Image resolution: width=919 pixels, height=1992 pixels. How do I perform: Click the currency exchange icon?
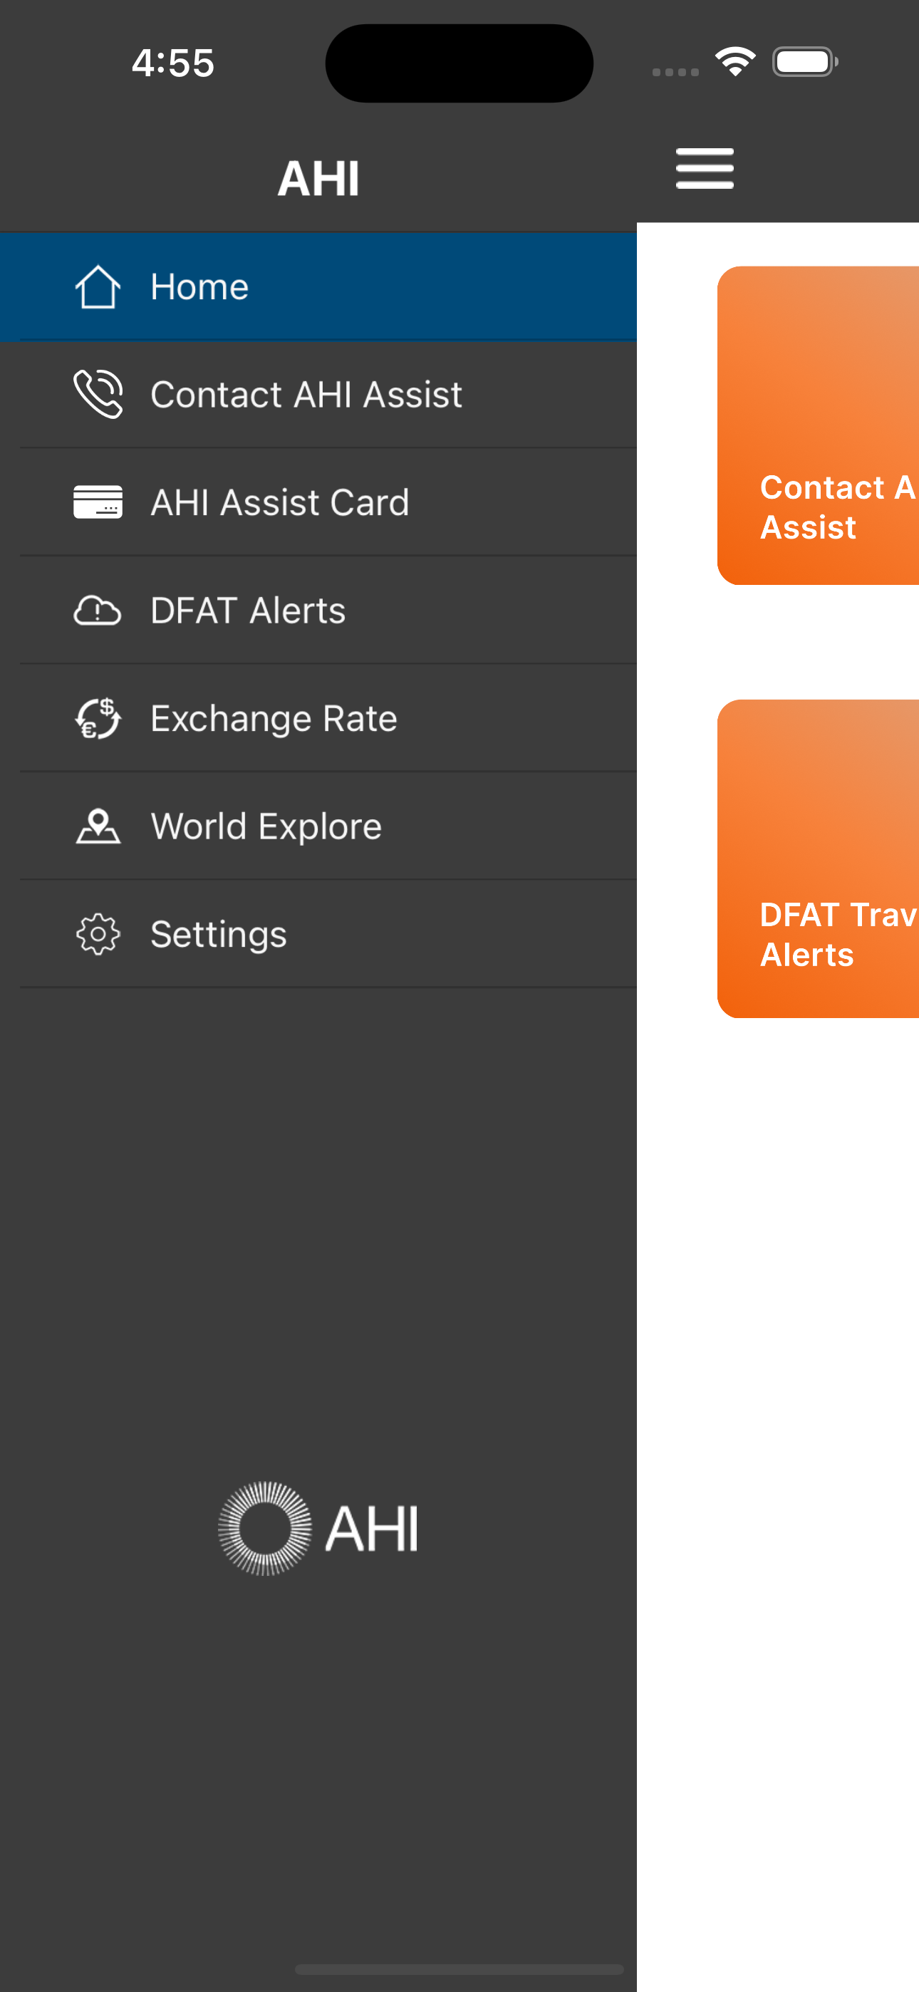[98, 718]
